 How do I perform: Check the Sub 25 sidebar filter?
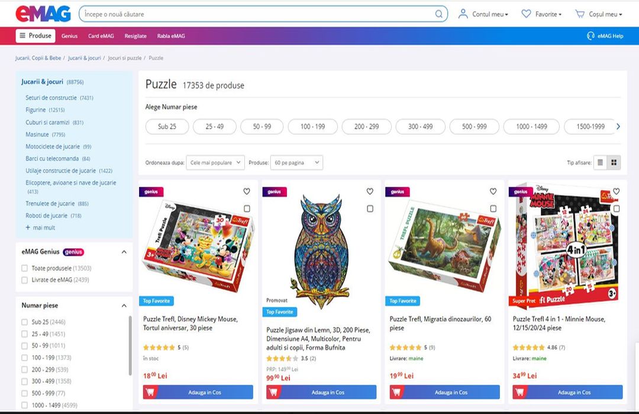pyautogui.click(x=24, y=322)
